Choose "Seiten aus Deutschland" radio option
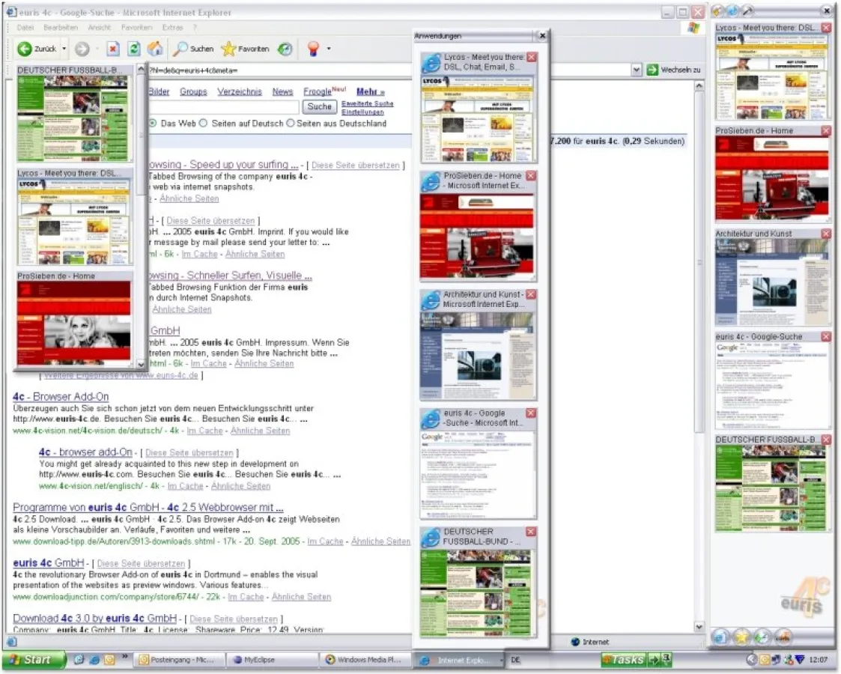 [x=291, y=124]
